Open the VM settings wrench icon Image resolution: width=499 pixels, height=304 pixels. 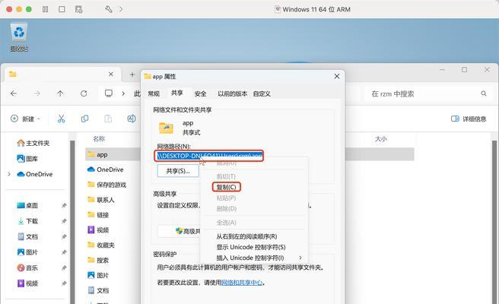(109, 9)
